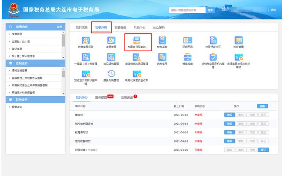This screenshot has height=176, width=282.
Task: Click 申报 button for 地方教育附加 row
Action: click(230, 141)
